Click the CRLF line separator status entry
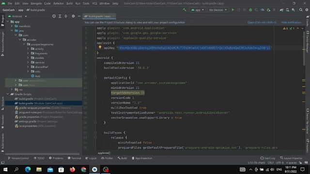The image size is (310, 174). (270, 163)
